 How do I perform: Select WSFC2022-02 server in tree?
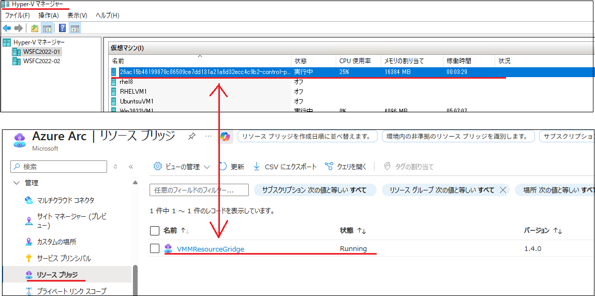coord(41,61)
